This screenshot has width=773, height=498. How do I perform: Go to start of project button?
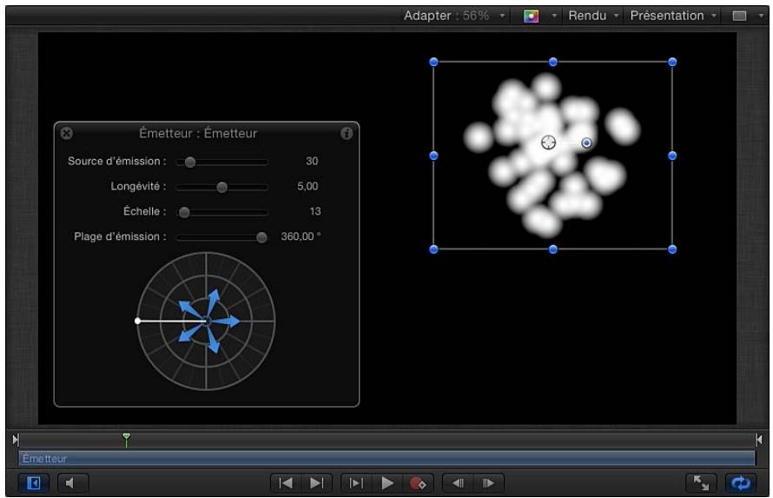[x=286, y=483]
